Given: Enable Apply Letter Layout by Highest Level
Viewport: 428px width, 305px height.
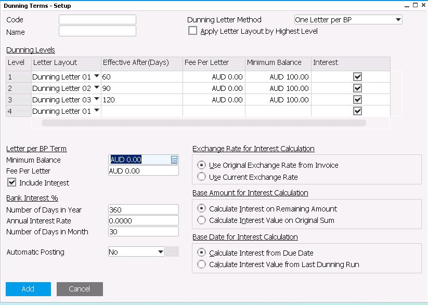Looking at the screenshot, I should click(x=193, y=31).
